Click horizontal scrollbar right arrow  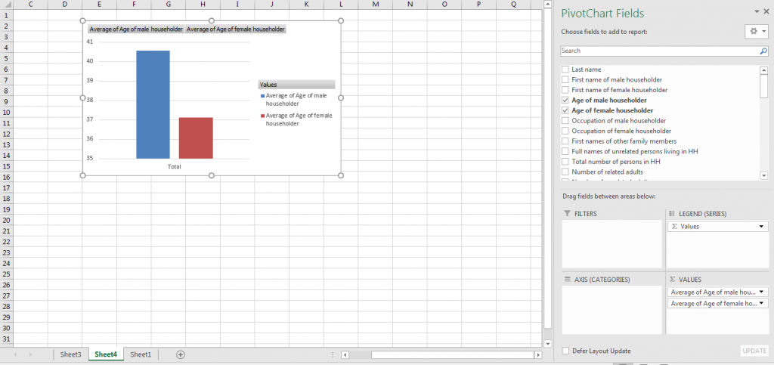[x=538, y=354]
